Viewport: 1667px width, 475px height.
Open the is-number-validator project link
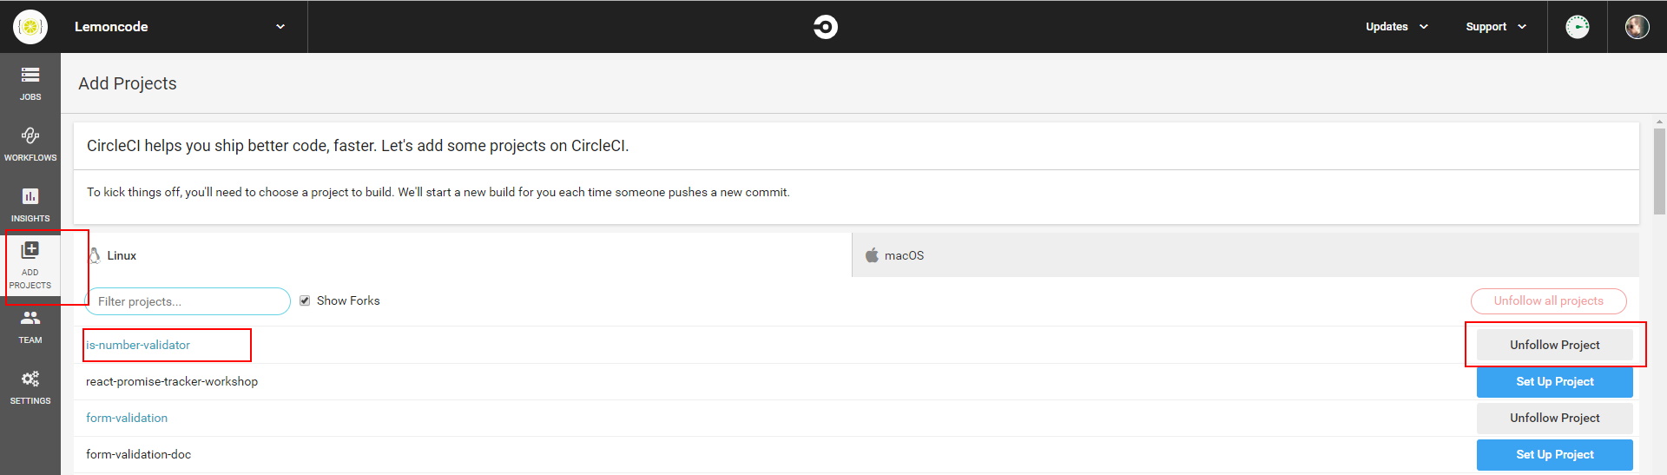[x=138, y=345]
